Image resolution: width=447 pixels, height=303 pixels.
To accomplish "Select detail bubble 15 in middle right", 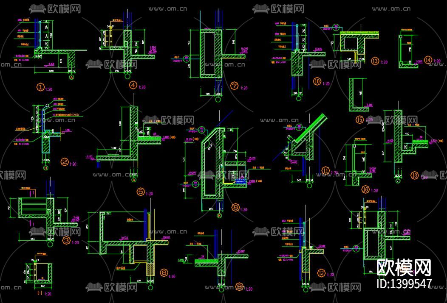I will click(360, 120).
